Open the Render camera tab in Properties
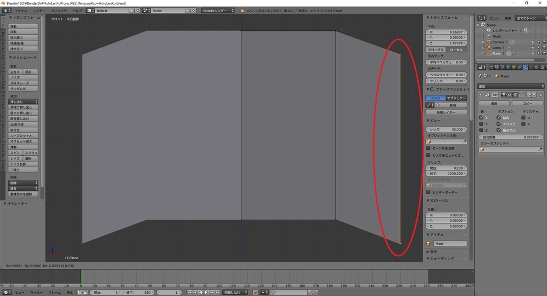Image resolution: width=547 pixels, height=296 pixels. click(x=491, y=67)
